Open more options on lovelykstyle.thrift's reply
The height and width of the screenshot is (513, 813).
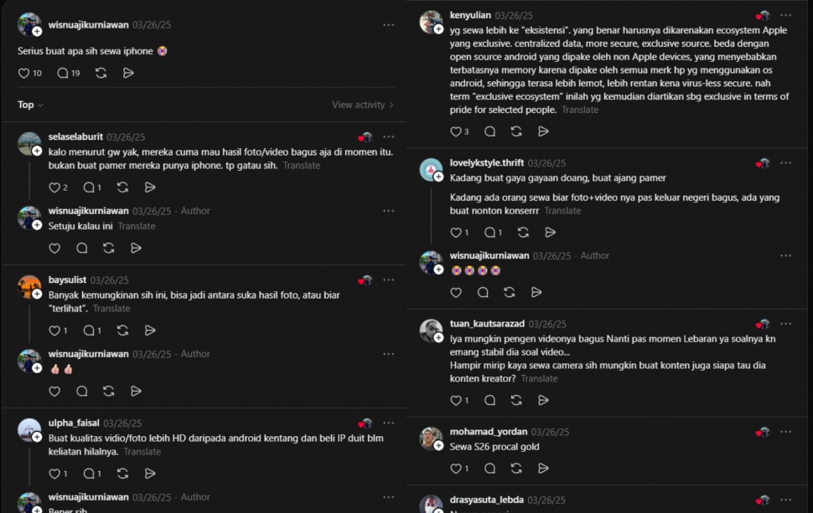pos(785,163)
